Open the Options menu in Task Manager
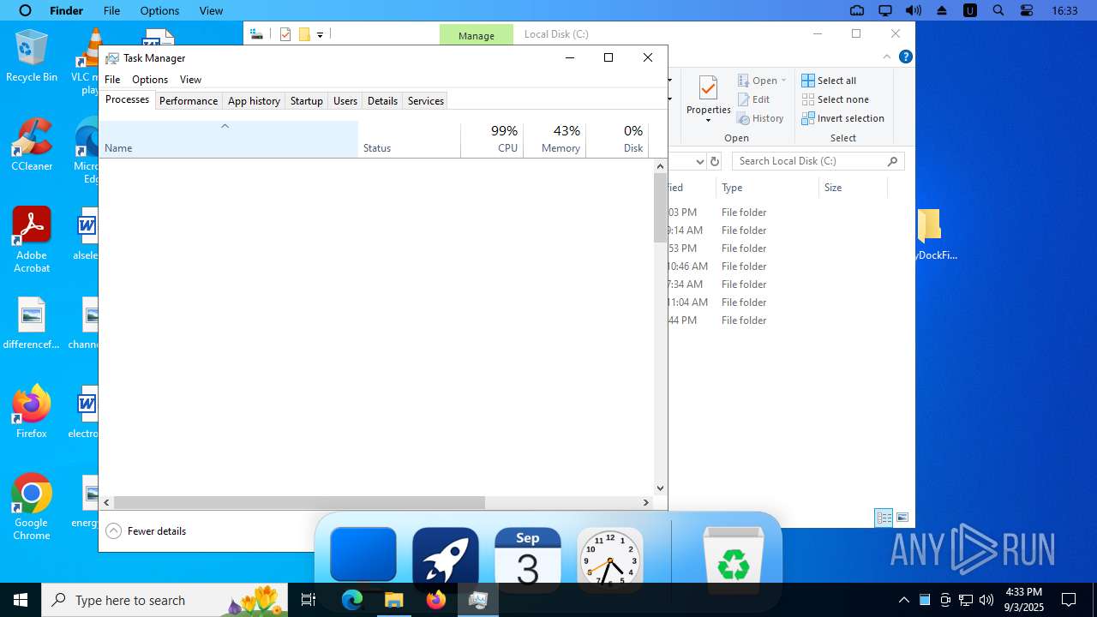 click(x=150, y=80)
